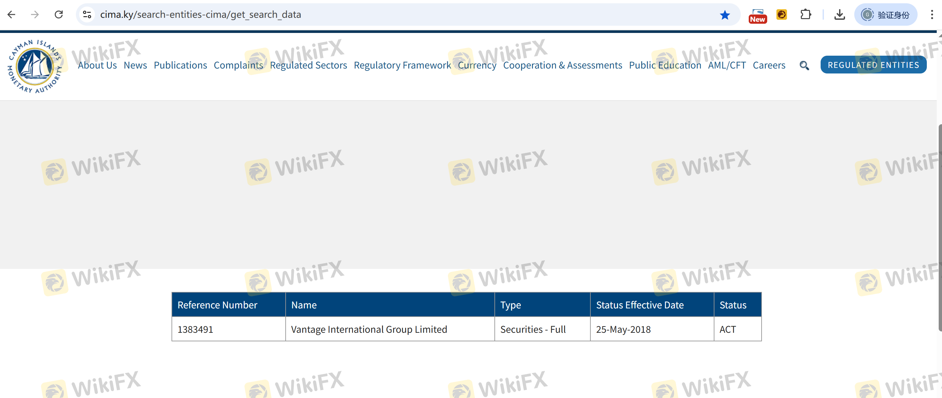Open the AML/CFT link
Image resolution: width=942 pixels, height=398 pixels.
[726, 65]
